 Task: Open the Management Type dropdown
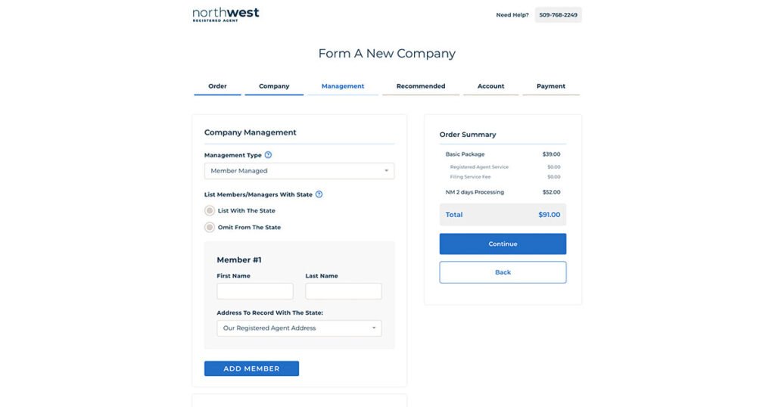[x=299, y=171]
